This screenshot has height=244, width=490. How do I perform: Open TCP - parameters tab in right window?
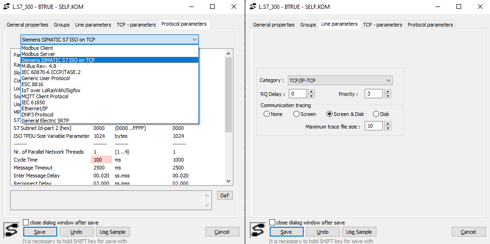[382, 24]
